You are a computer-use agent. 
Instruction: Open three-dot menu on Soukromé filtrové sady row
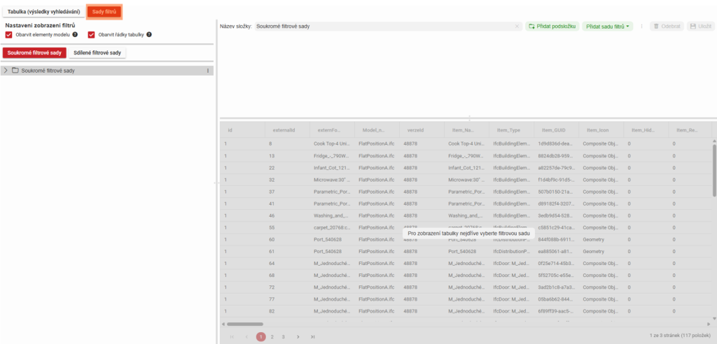click(x=208, y=71)
